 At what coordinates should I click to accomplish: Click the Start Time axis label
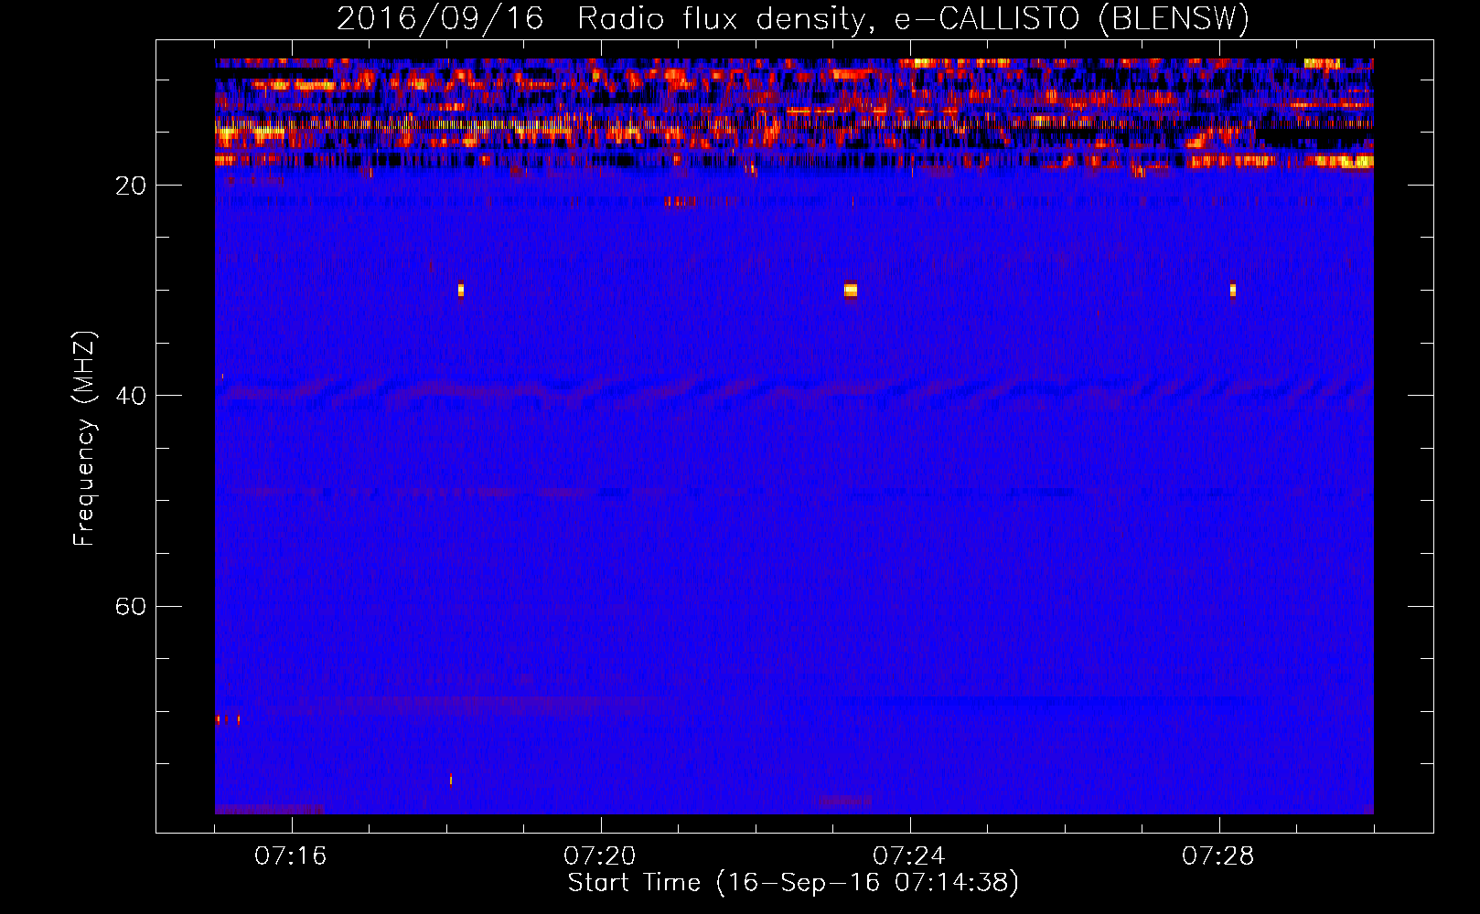(793, 883)
